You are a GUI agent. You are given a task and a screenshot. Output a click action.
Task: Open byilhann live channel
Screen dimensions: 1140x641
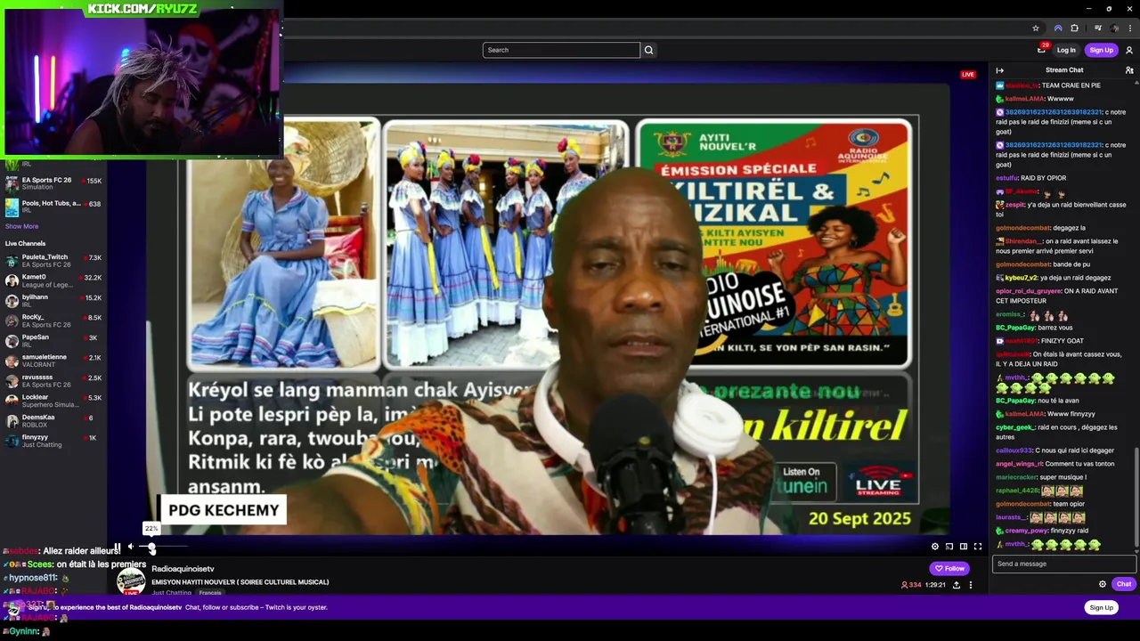point(53,301)
